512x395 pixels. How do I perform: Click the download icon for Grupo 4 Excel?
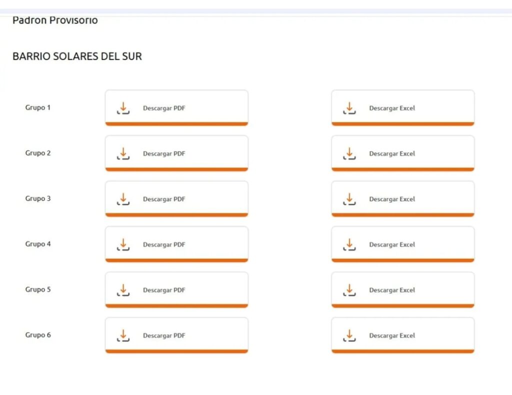pos(349,244)
